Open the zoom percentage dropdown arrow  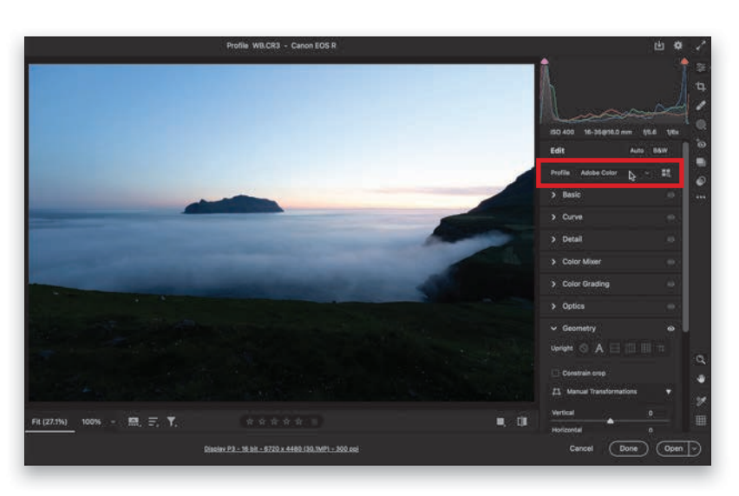[x=113, y=422]
